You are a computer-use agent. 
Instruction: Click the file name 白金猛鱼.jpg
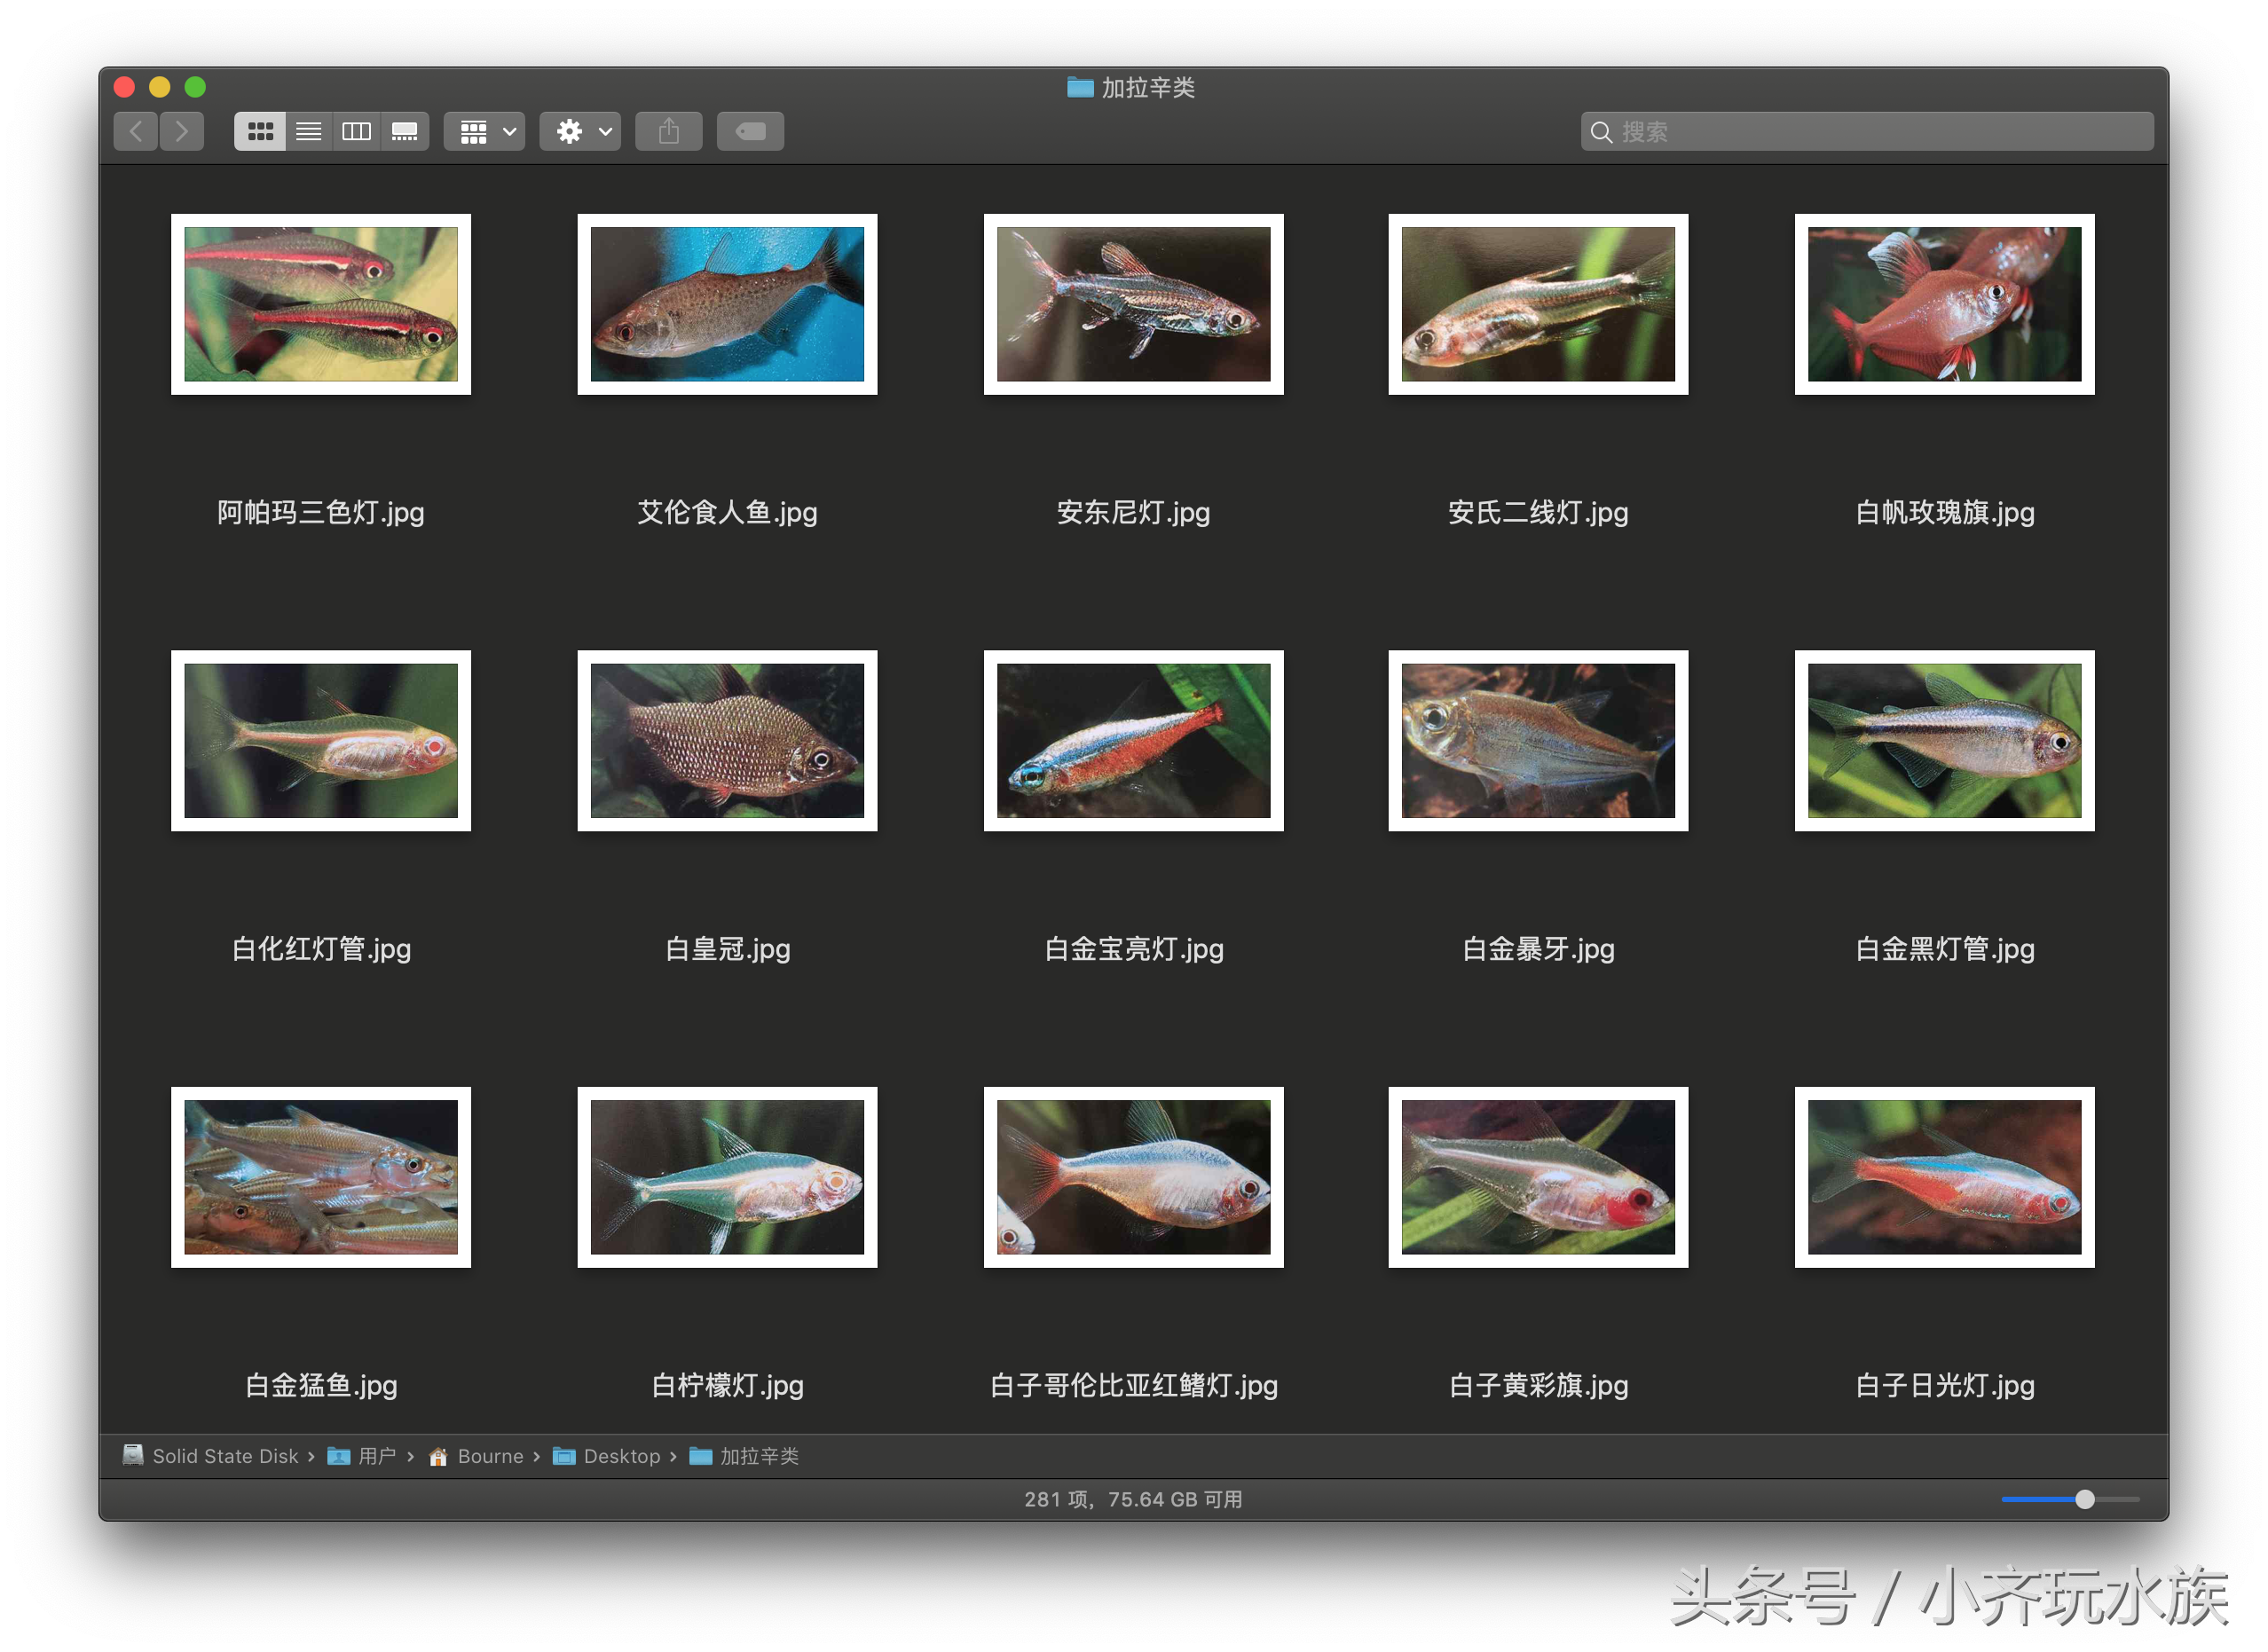(x=321, y=1385)
